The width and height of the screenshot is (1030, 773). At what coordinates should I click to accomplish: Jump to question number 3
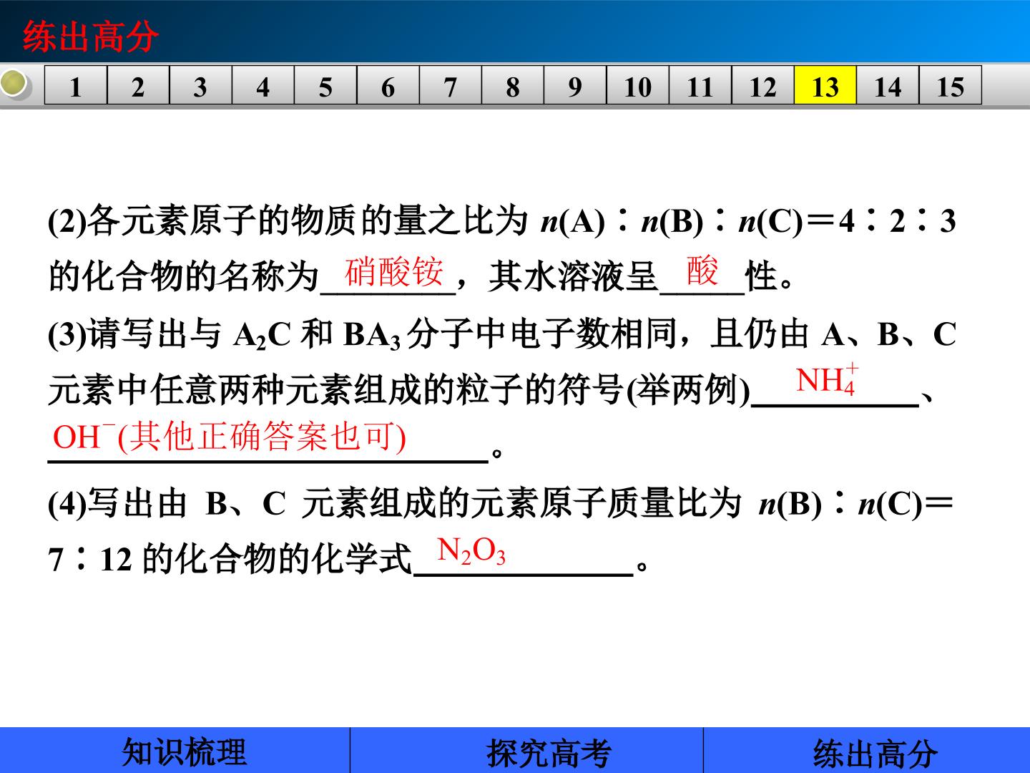[x=200, y=86]
